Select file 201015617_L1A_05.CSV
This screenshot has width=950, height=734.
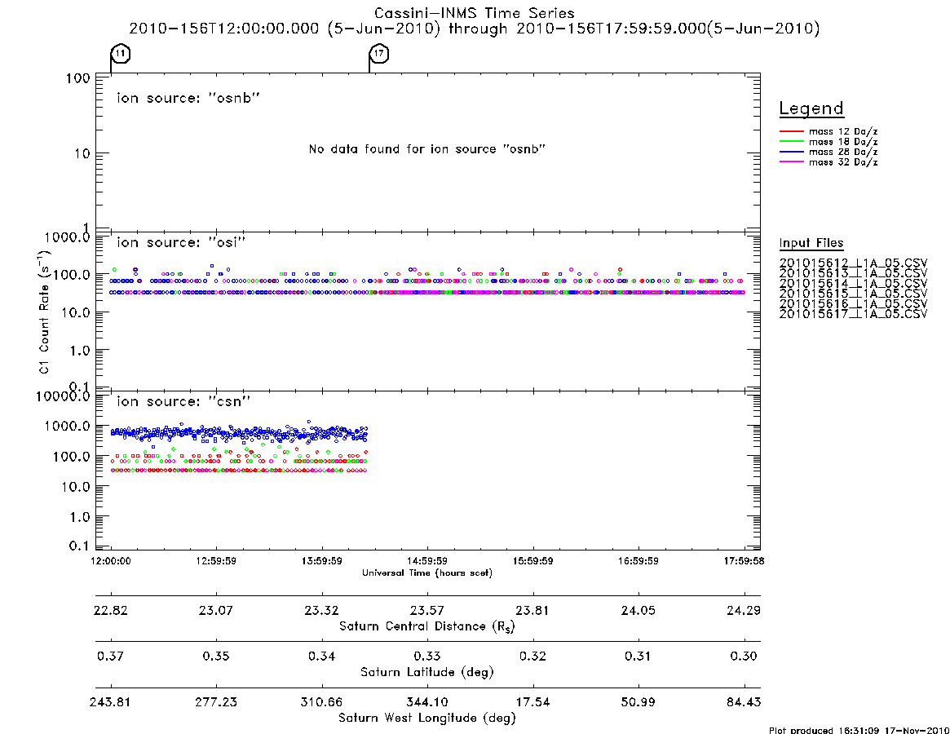click(x=853, y=314)
